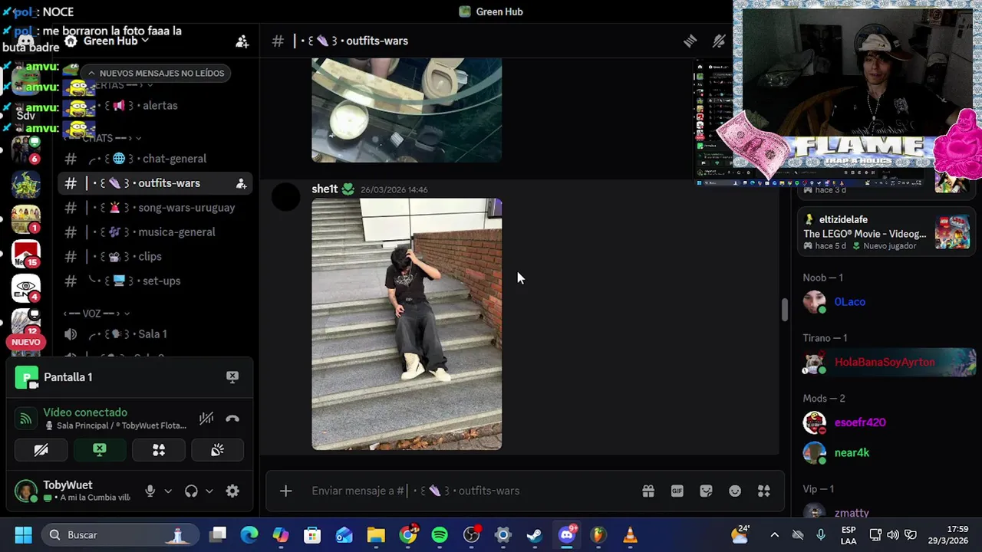Viewport: 982px width, 552px height.
Task: Collapse the VOZ category
Action: (97, 314)
